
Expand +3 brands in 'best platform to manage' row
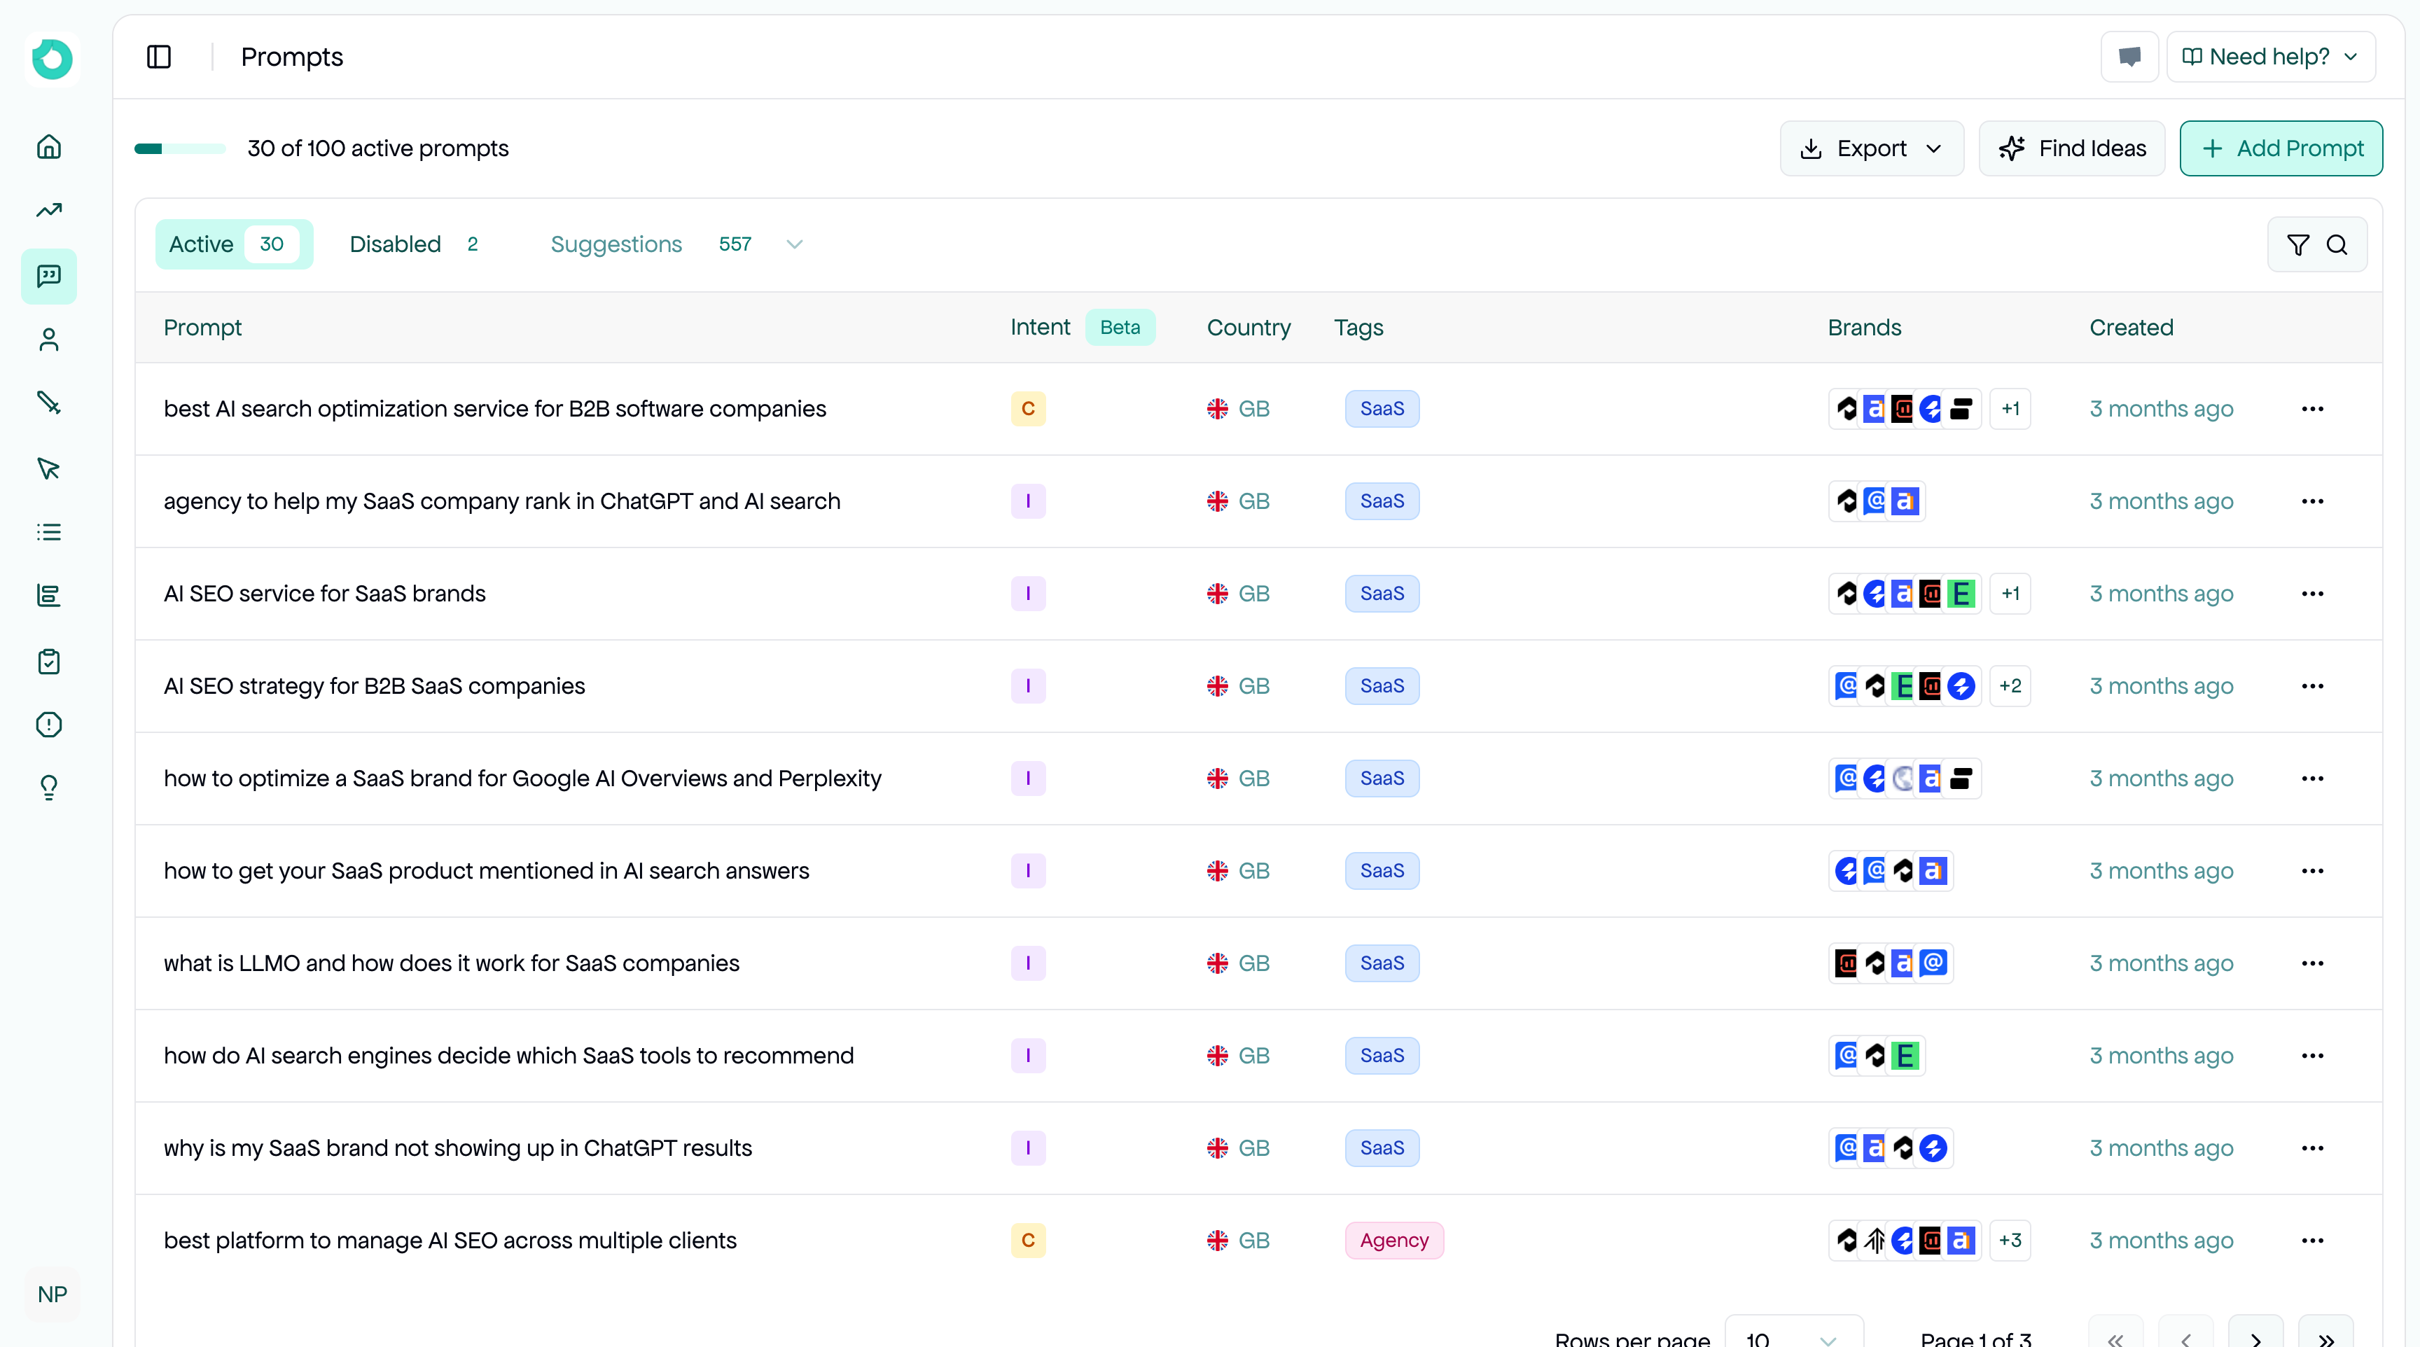2010,1241
